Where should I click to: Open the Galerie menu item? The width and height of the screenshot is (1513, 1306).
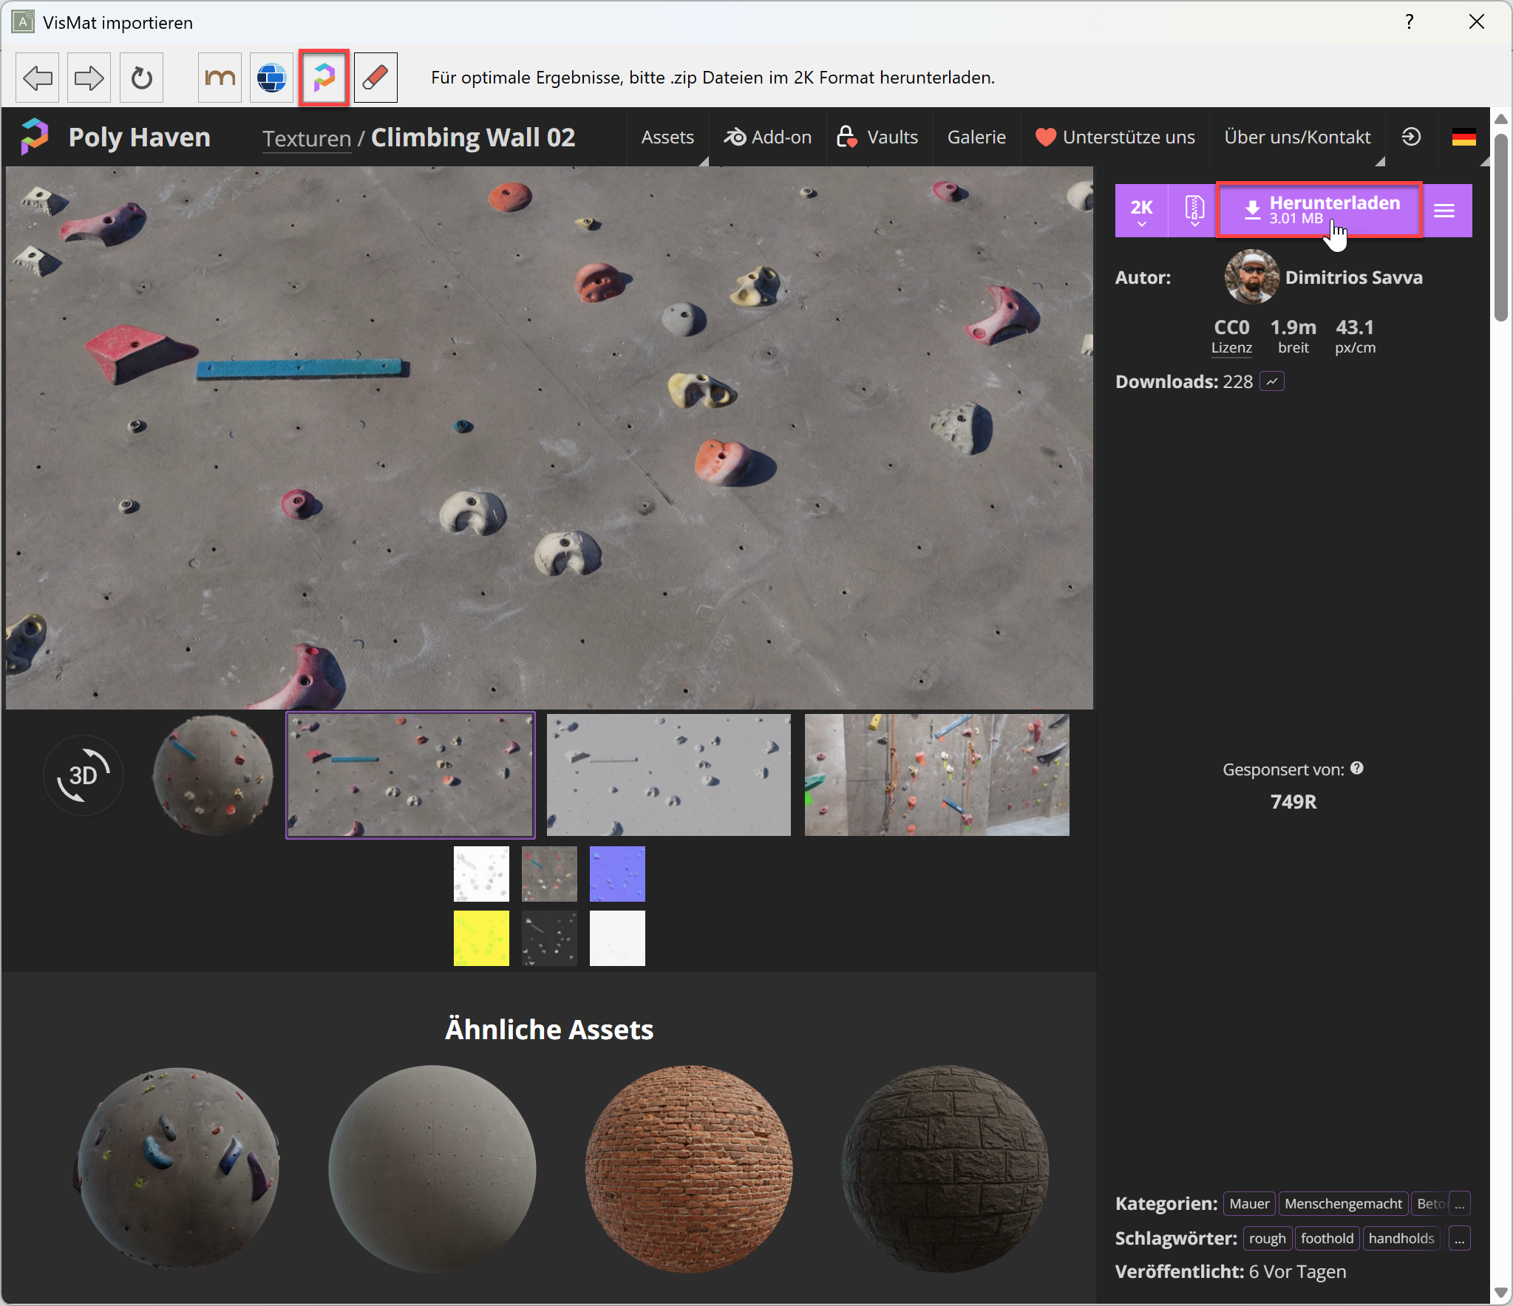[x=976, y=137]
